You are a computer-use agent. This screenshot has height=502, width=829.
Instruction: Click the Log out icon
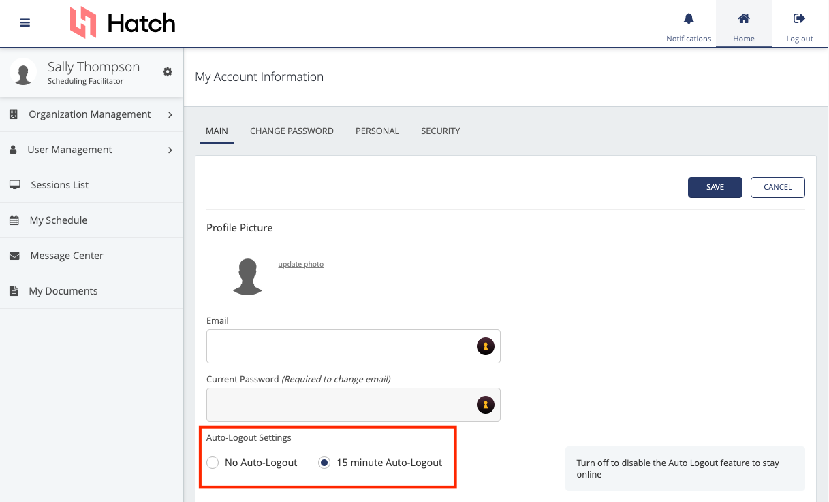pyautogui.click(x=800, y=18)
